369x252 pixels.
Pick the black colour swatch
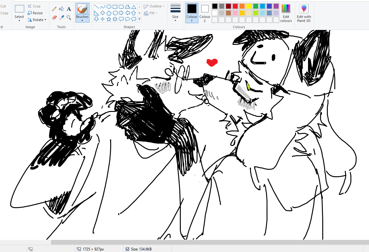click(x=215, y=6)
